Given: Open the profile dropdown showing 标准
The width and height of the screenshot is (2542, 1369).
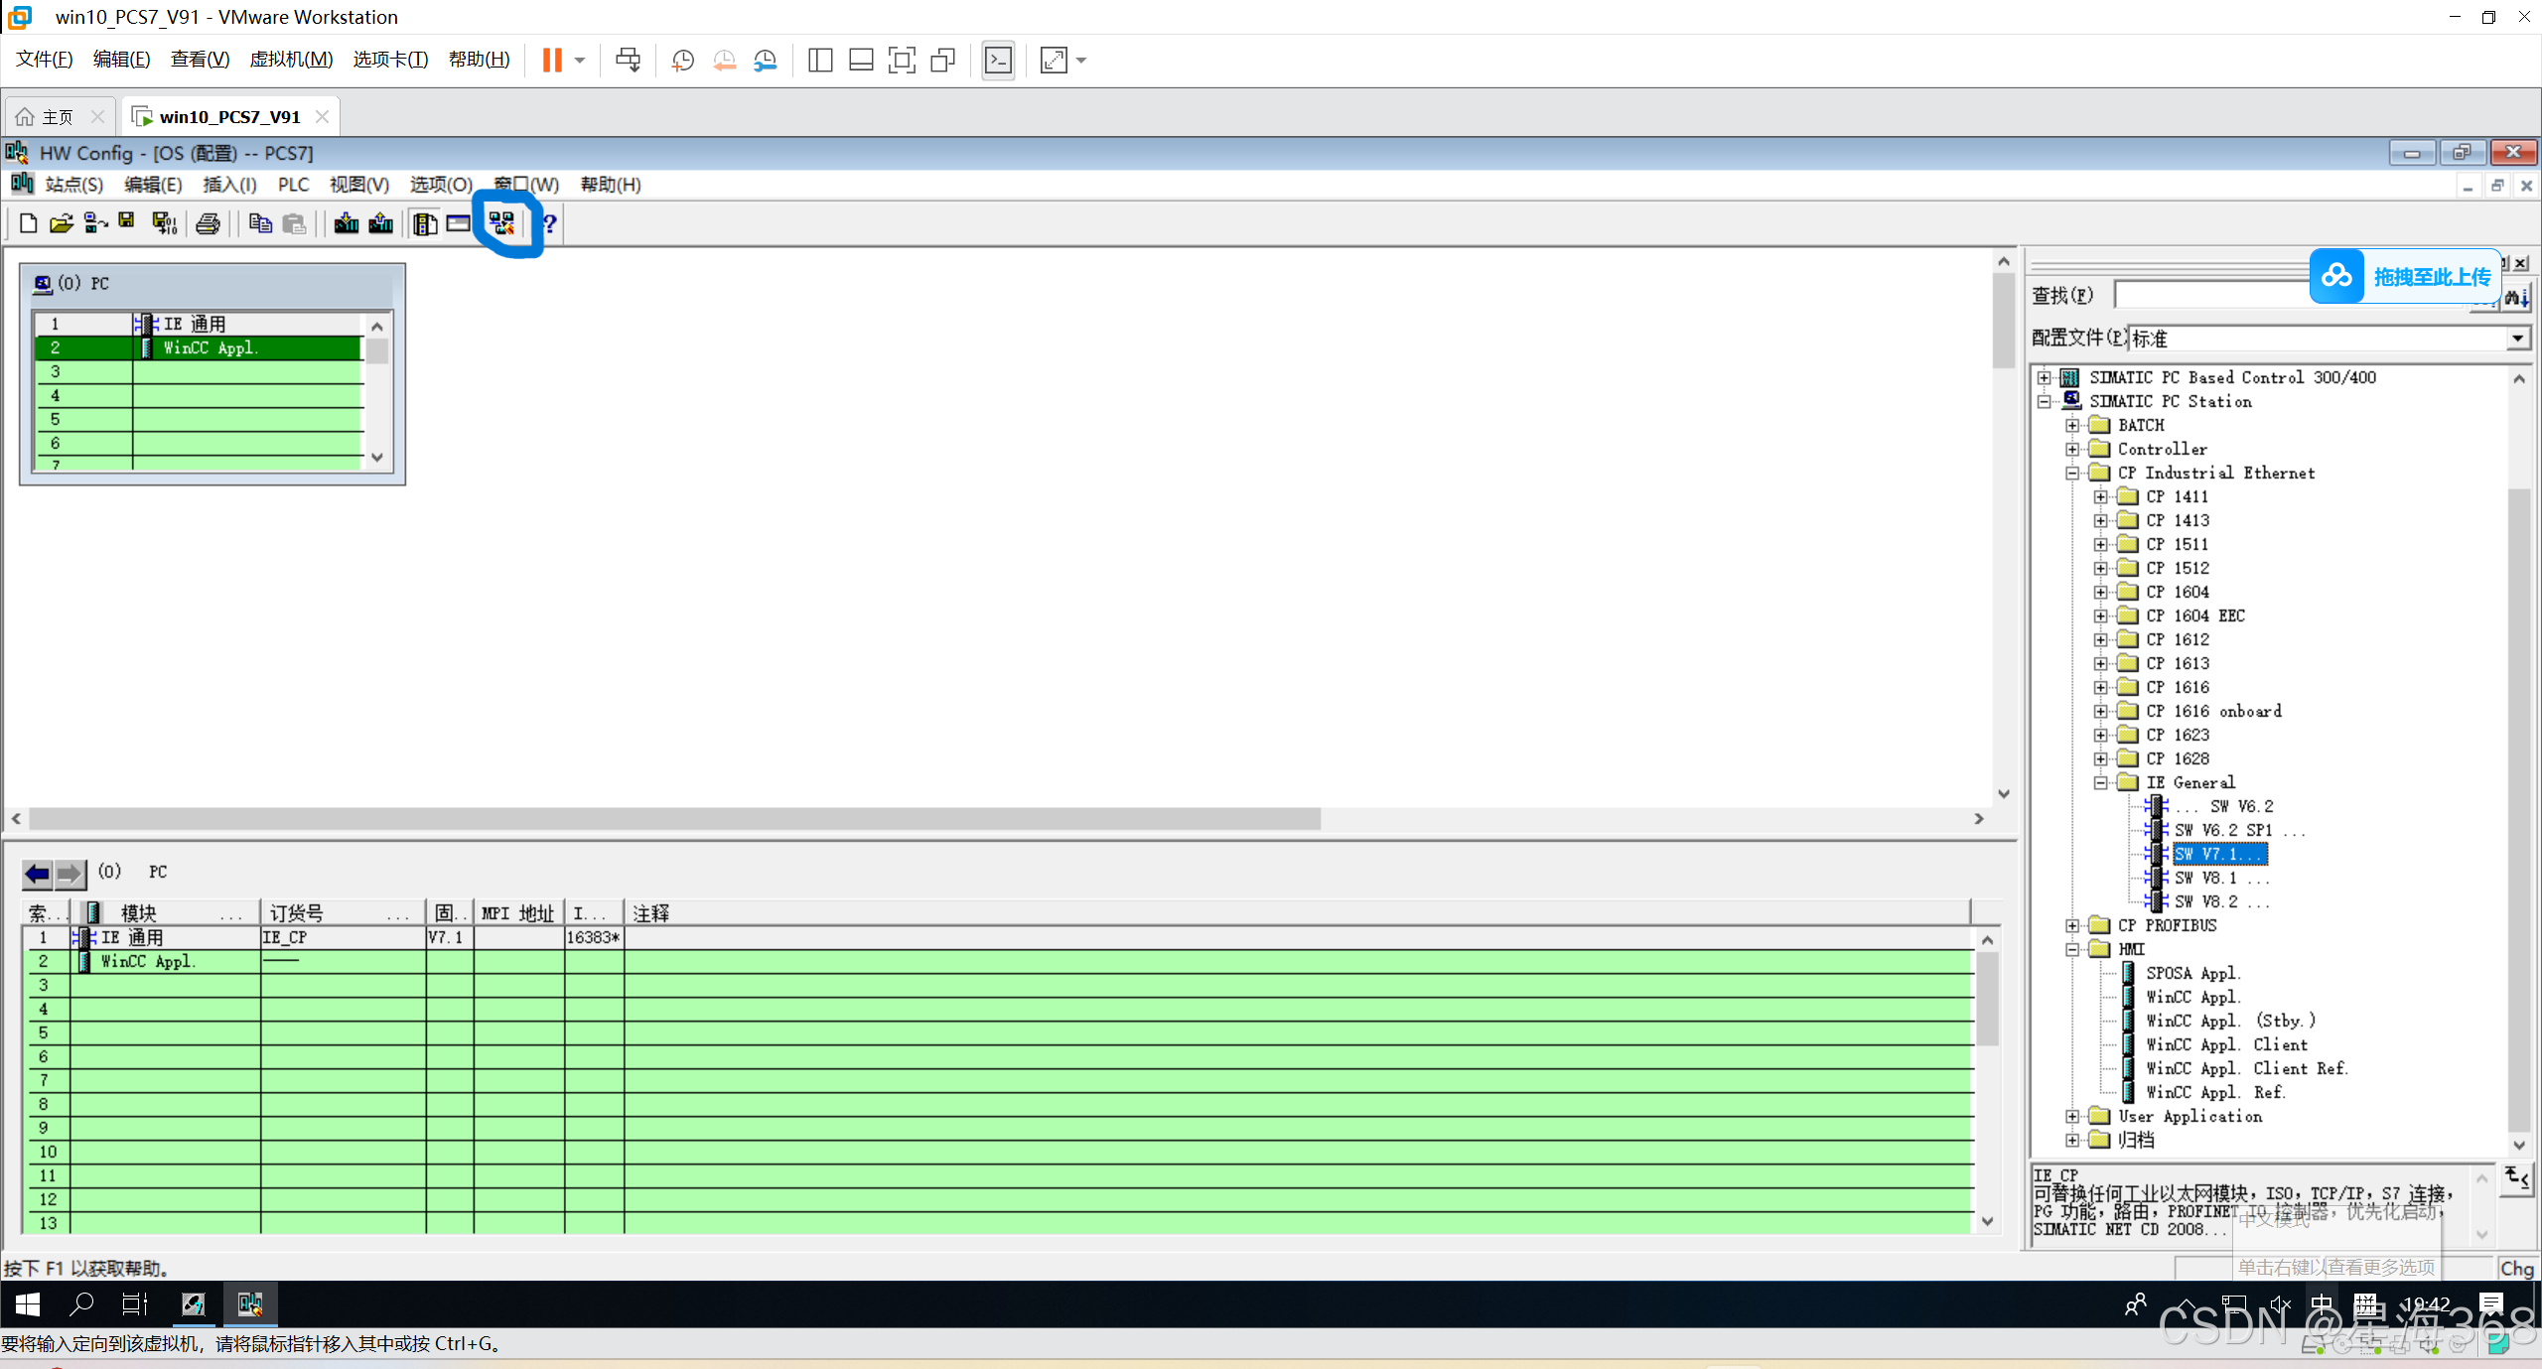Looking at the screenshot, I should click(x=2517, y=339).
